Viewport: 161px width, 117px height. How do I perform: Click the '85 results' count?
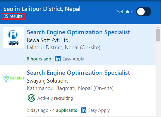click(x=13, y=16)
